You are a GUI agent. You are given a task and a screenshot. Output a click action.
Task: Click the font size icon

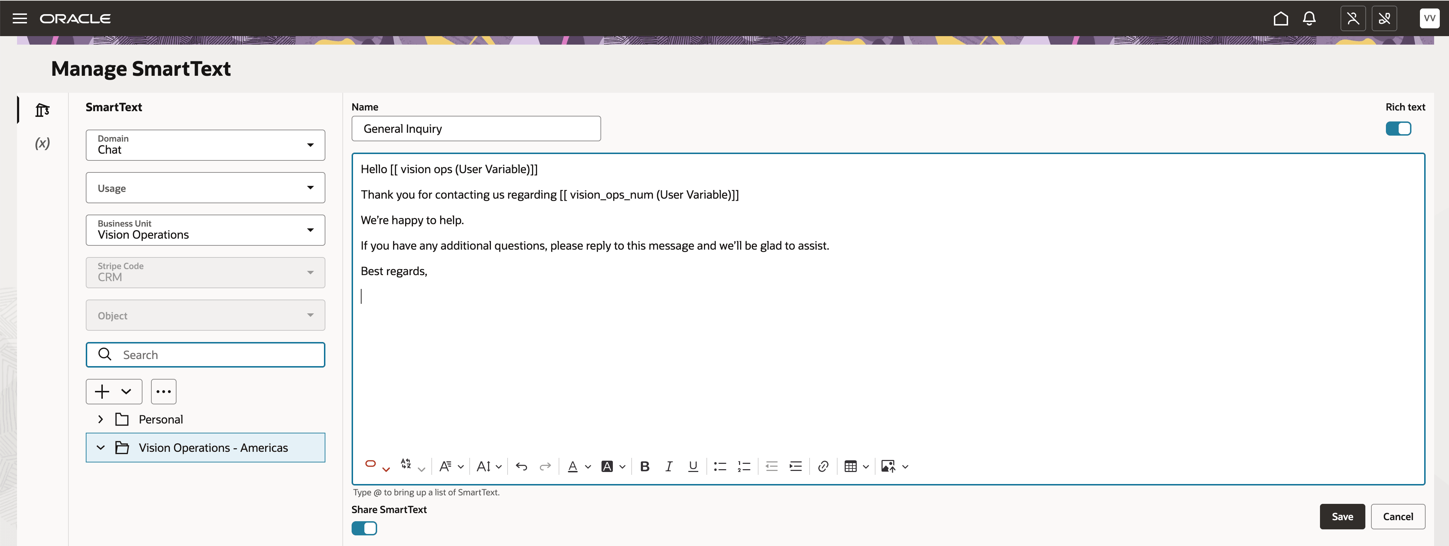[x=484, y=466]
